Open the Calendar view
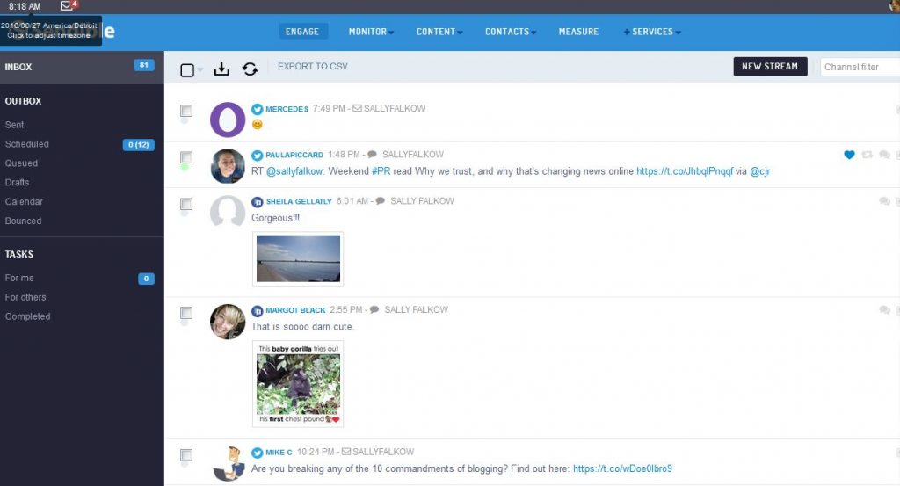The height and width of the screenshot is (486, 900). tap(24, 201)
